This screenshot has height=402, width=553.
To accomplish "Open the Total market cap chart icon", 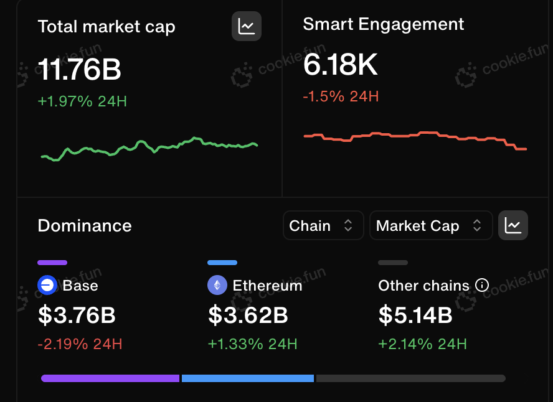I will coord(247,26).
